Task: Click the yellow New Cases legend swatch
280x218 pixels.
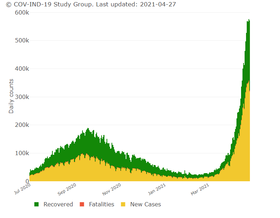Action: click(123, 204)
